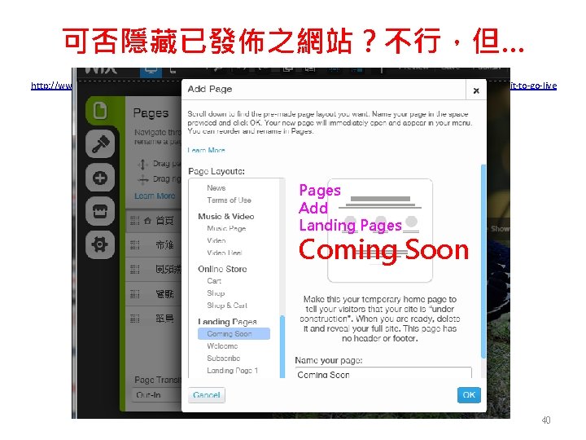Open the Pages panel icon in sidebar
This screenshot has height=440, width=586.
100,111
